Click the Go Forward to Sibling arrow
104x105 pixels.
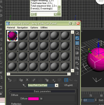click(76, 80)
